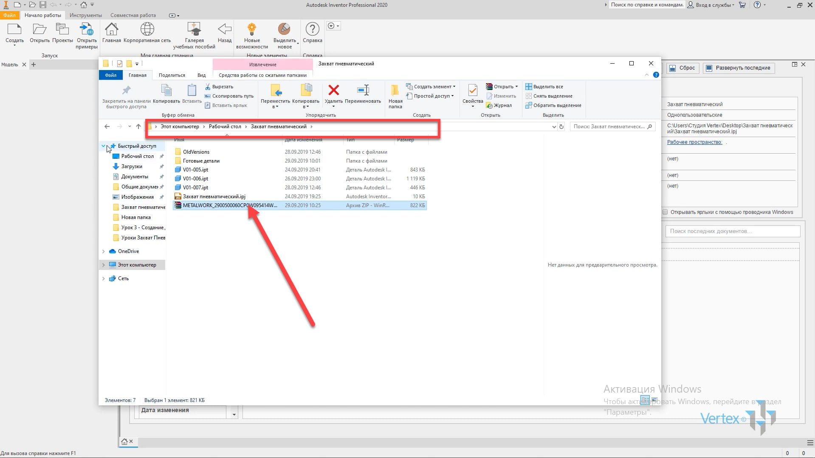Switch to Инструменты tab in Inventor
This screenshot has height=458, width=815.
click(86, 15)
